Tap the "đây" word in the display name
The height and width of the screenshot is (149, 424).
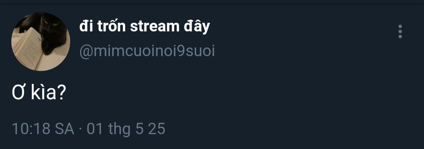pyautogui.click(x=196, y=27)
